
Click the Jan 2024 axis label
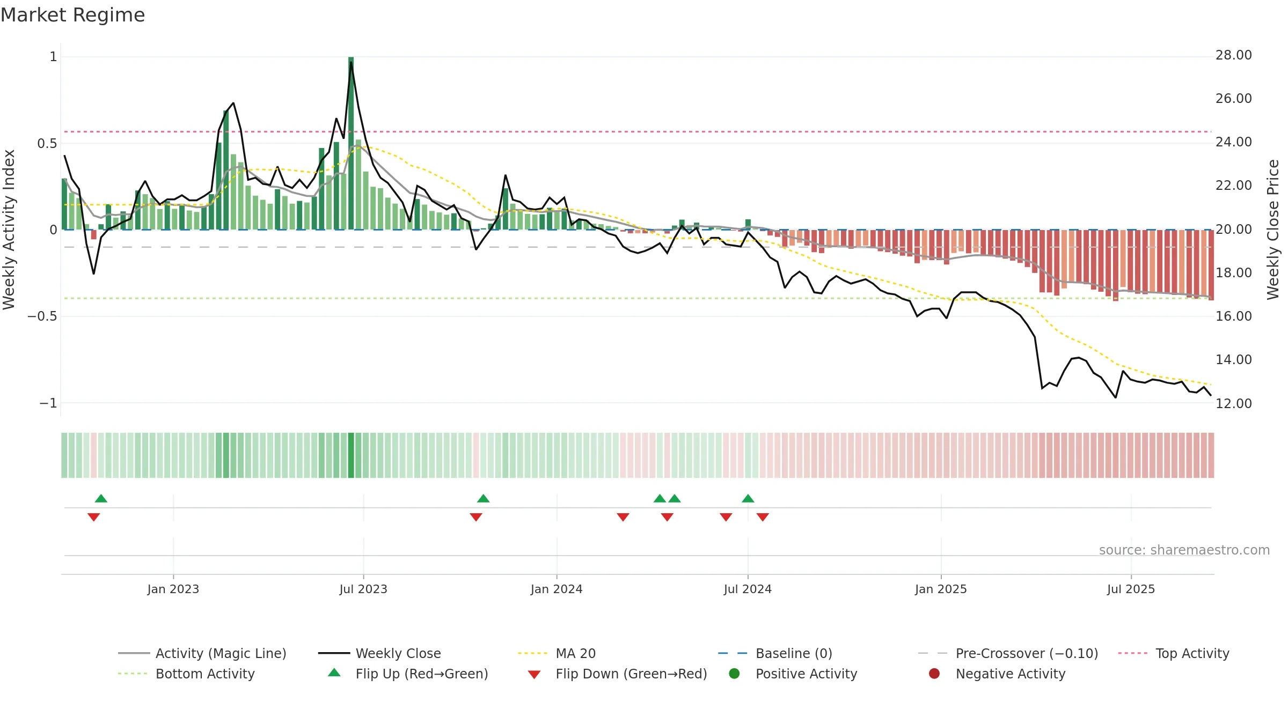point(557,589)
